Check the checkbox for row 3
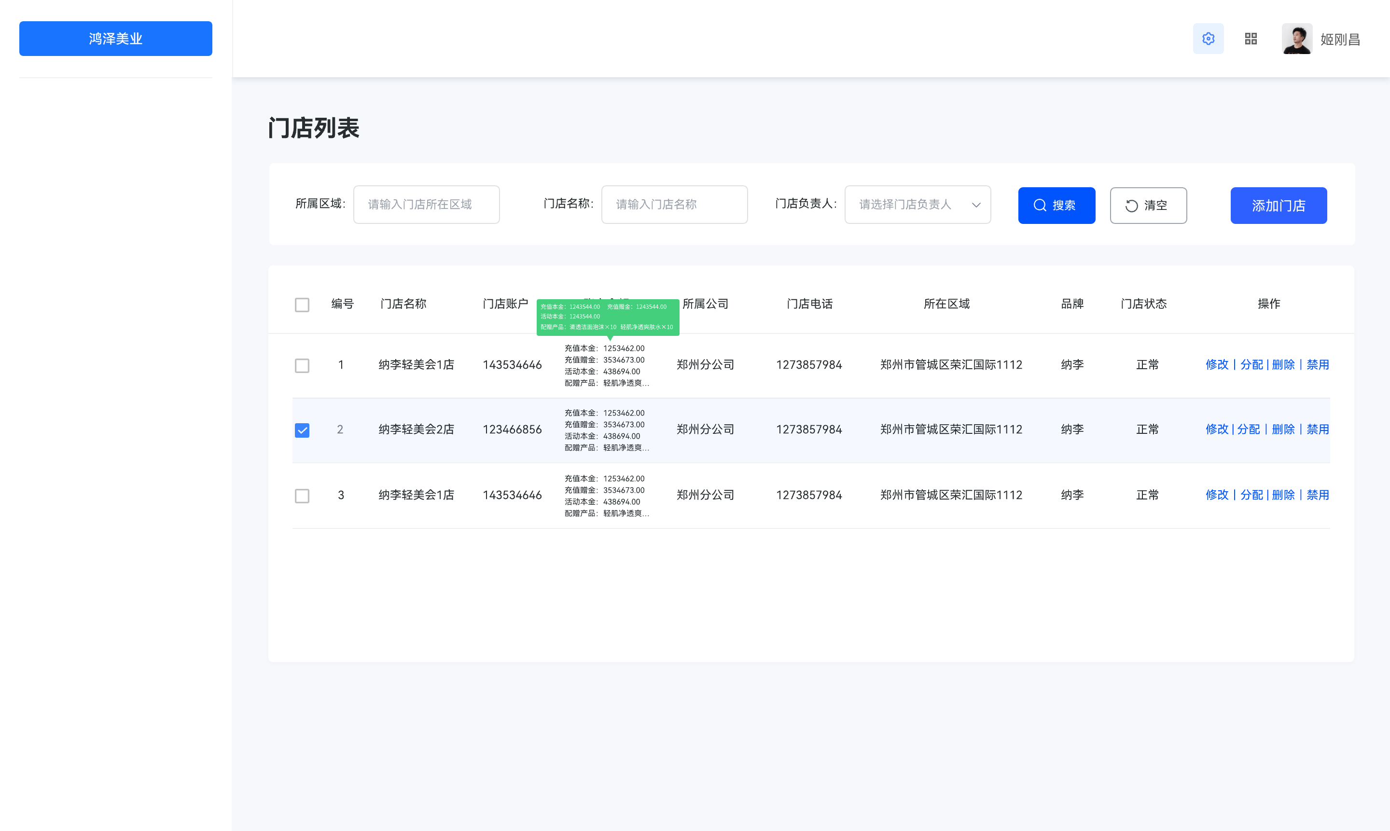1390x831 pixels. [x=302, y=496]
